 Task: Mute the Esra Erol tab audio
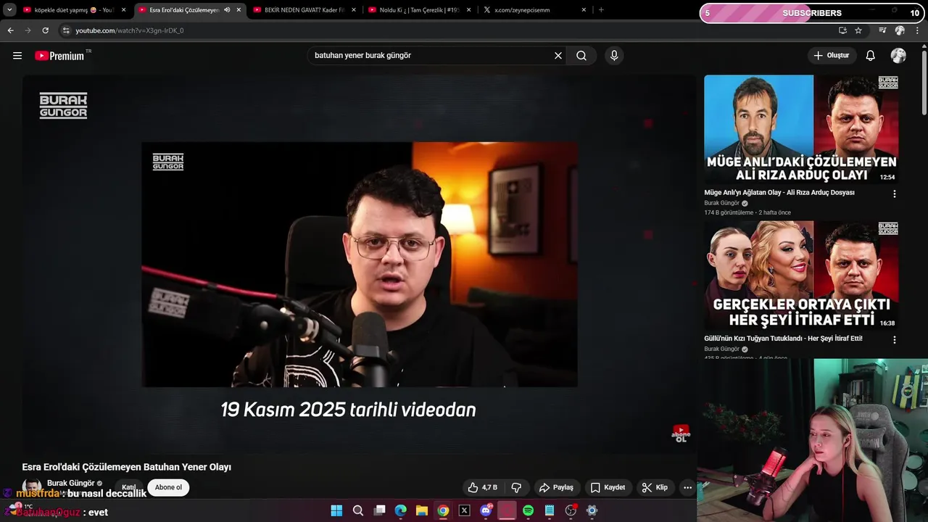point(227,10)
